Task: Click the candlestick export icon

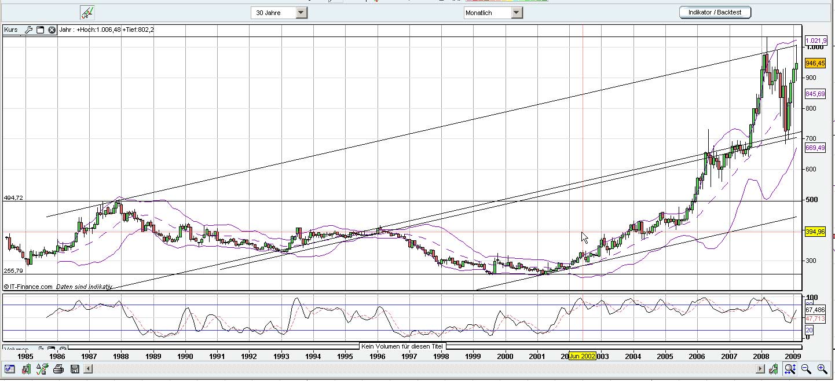Action: pyautogui.click(x=26, y=369)
